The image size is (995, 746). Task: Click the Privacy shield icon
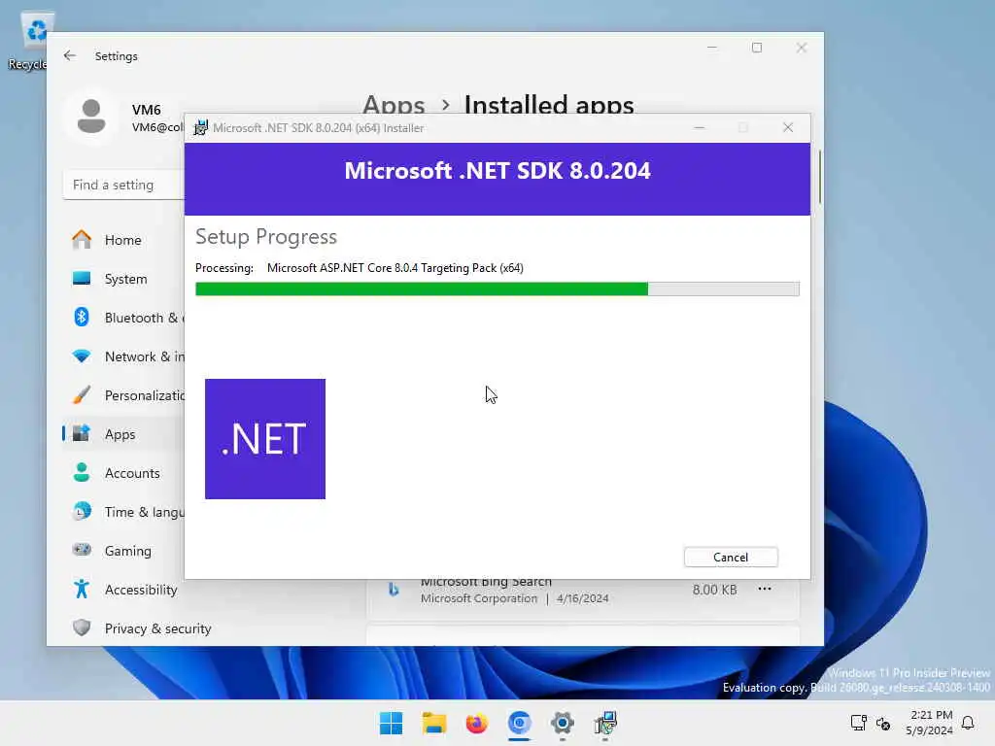click(82, 627)
